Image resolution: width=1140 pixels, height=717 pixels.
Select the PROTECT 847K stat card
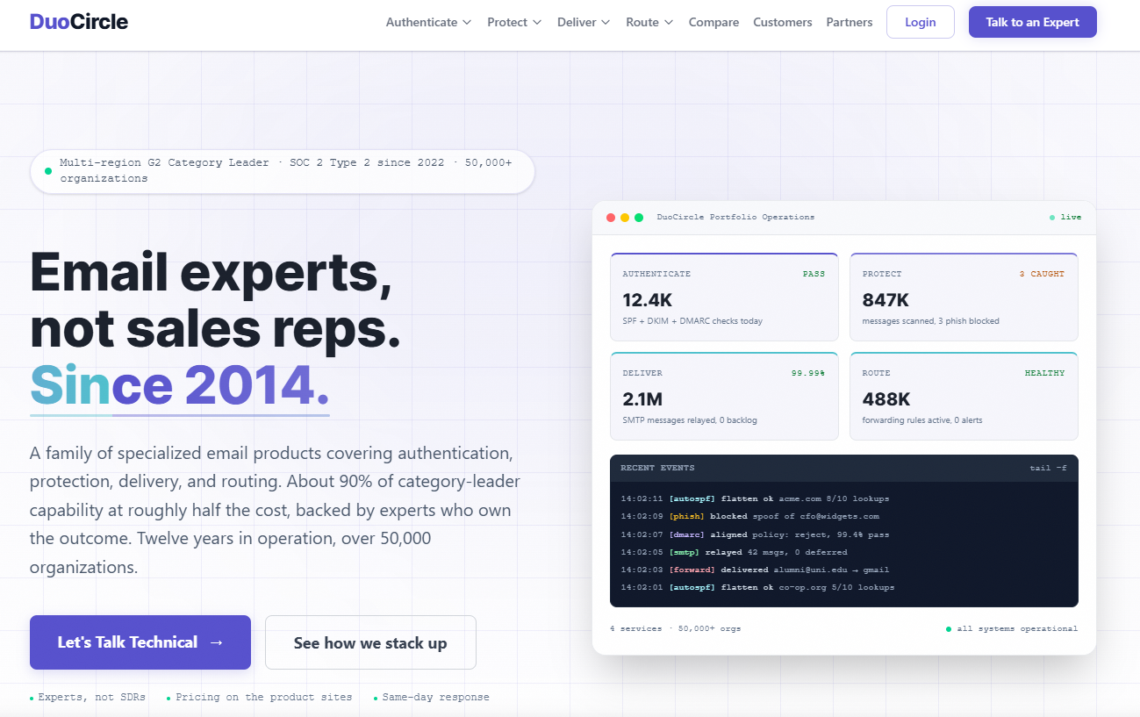[x=964, y=297]
